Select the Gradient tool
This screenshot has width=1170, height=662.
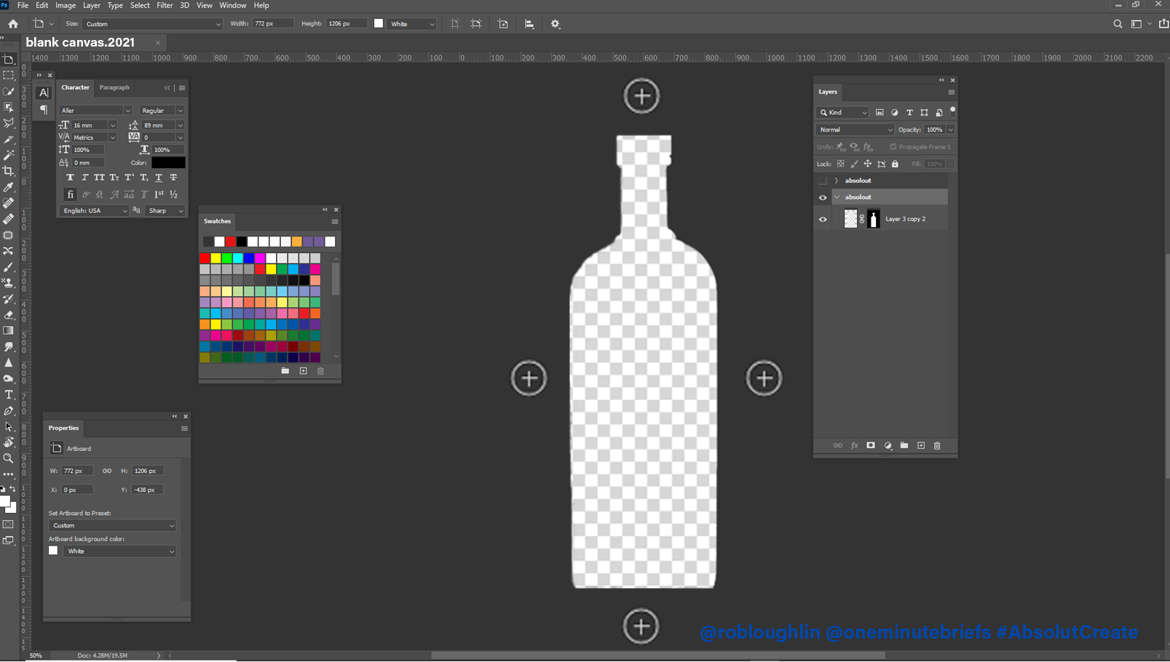[9, 331]
